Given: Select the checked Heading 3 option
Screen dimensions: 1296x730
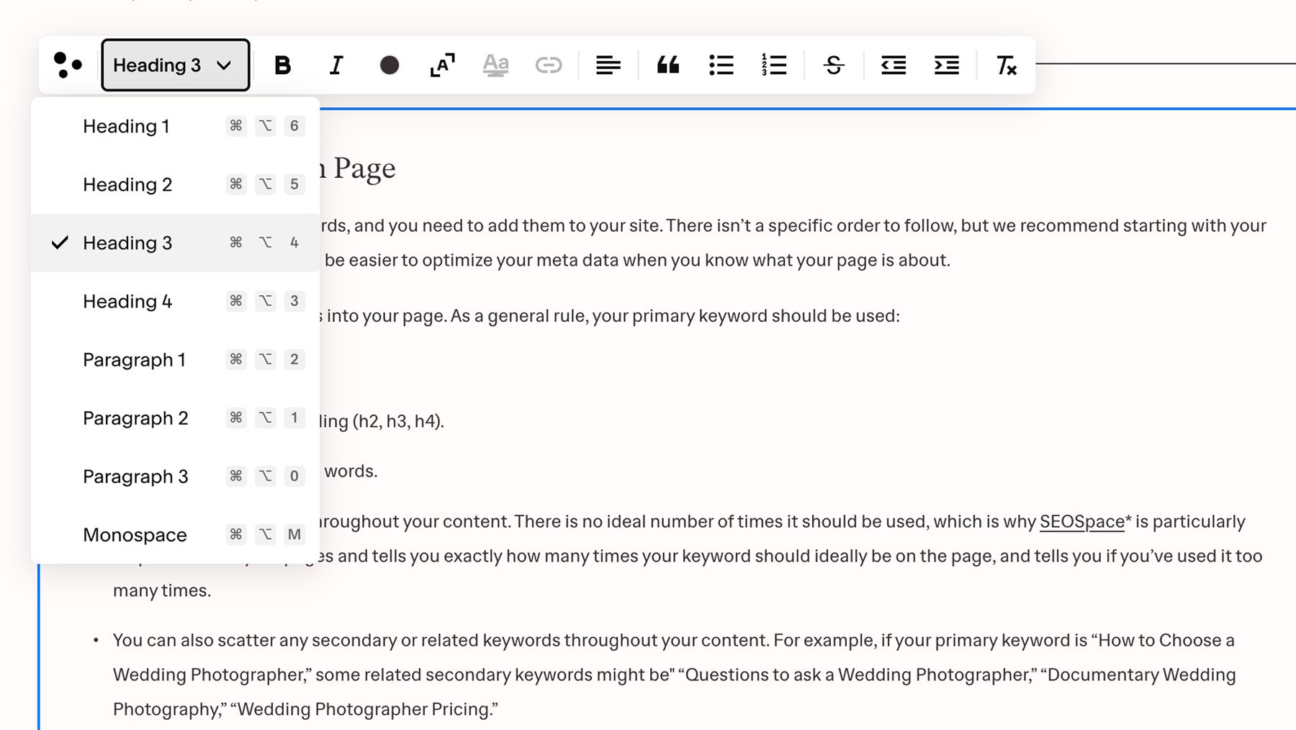Looking at the screenshot, I should click(175, 243).
